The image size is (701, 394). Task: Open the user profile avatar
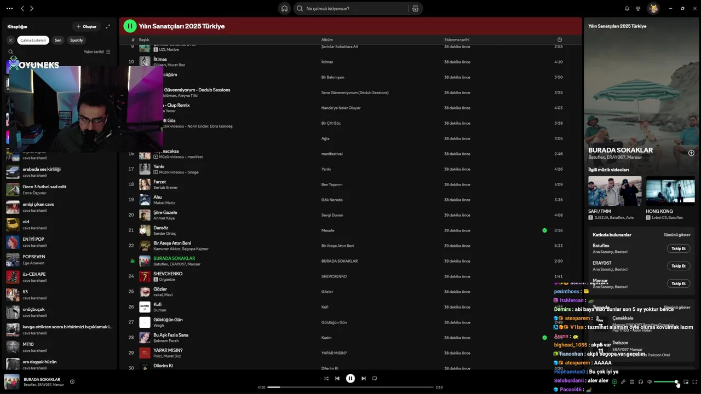[653, 8]
